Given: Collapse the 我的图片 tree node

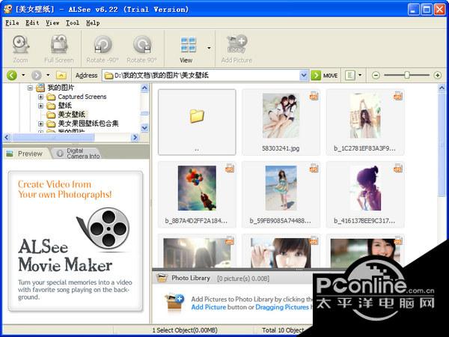Looking at the screenshot, I should click(30, 88).
